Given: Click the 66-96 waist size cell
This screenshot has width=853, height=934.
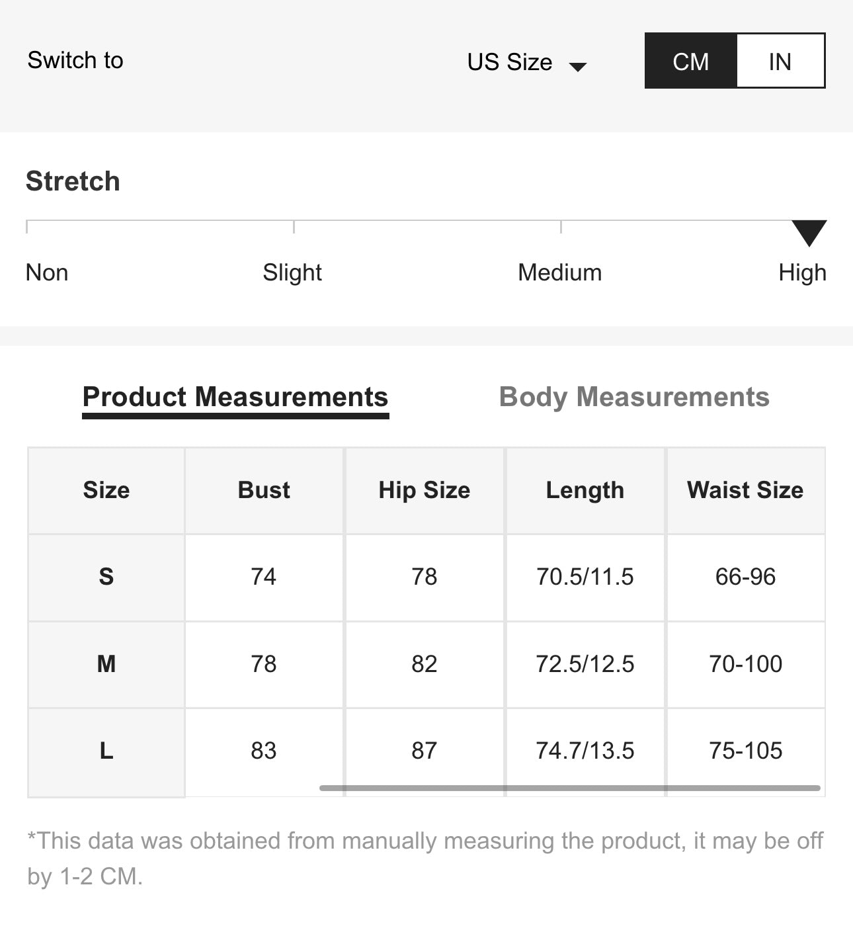Looking at the screenshot, I should (x=745, y=577).
